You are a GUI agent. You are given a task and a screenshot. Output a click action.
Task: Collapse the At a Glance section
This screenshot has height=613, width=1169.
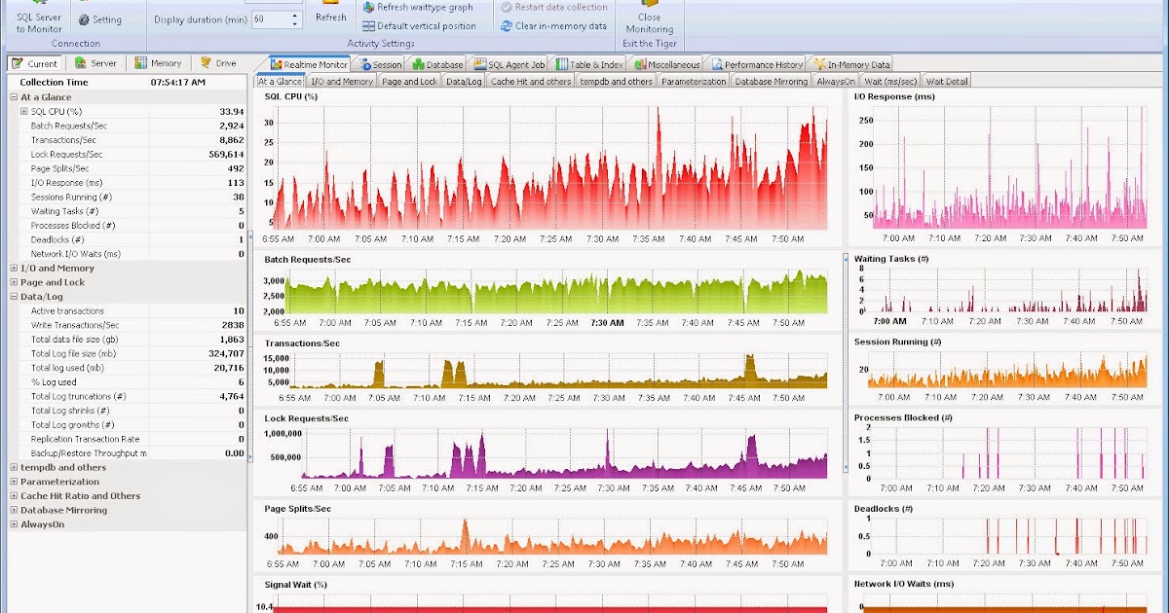[x=14, y=97]
